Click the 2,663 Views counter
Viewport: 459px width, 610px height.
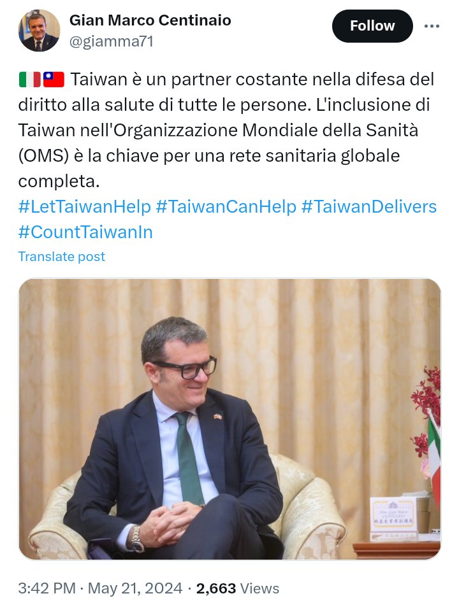[x=237, y=588]
